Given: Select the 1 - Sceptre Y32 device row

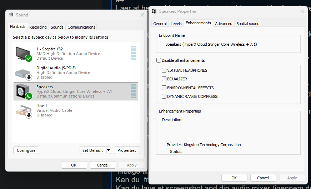Looking at the screenshot, I should click(x=76, y=54).
